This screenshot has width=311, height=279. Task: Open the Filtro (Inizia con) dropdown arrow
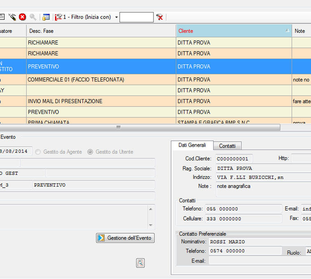click(116, 17)
